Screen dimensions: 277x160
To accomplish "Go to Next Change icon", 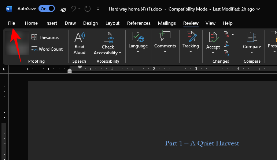I will coord(226,53).
